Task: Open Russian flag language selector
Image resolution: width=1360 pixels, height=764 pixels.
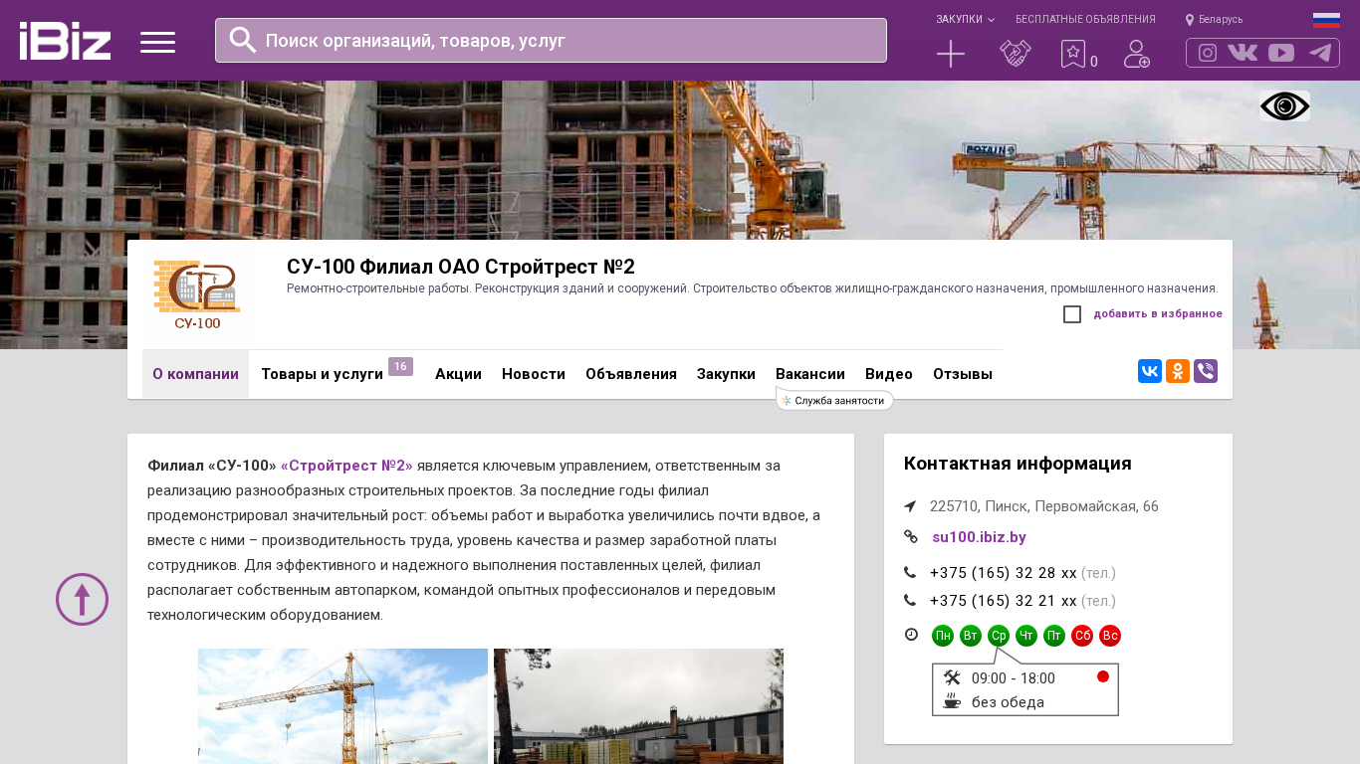Action: [x=1325, y=19]
